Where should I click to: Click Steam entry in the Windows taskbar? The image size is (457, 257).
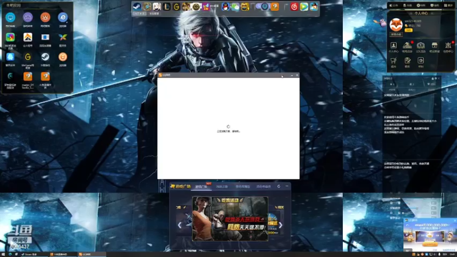(34, 254)
